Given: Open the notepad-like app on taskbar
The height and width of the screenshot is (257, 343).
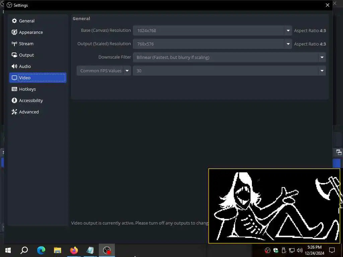Looking at the screenshot, I should [x=90, y=250].
